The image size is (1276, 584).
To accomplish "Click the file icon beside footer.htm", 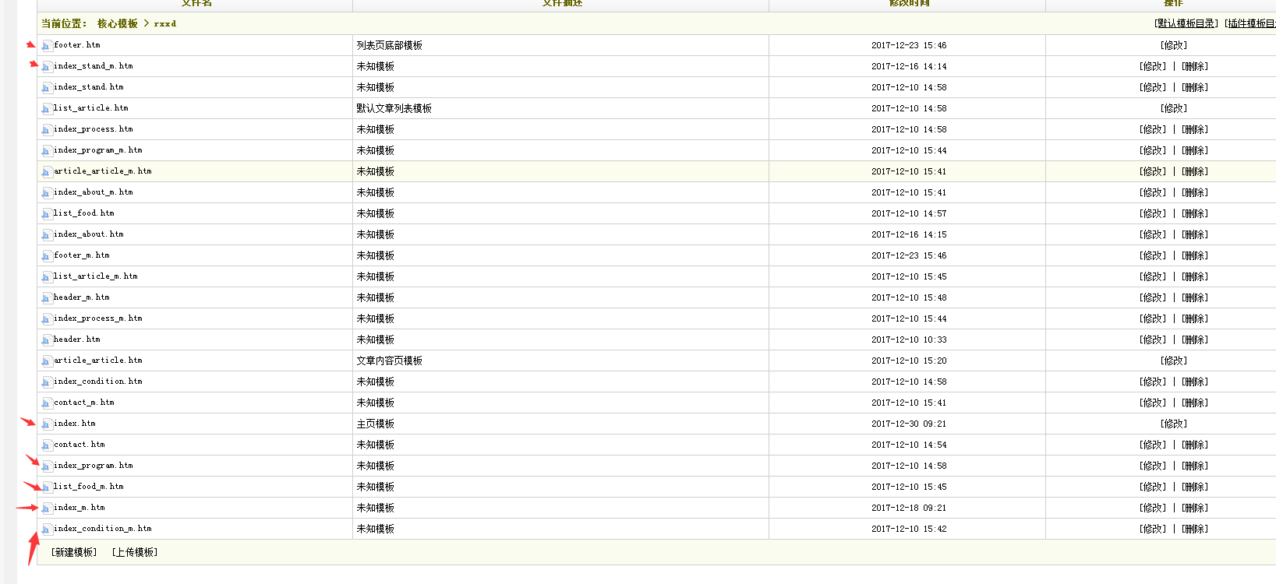I will click(x=47, y=46).
